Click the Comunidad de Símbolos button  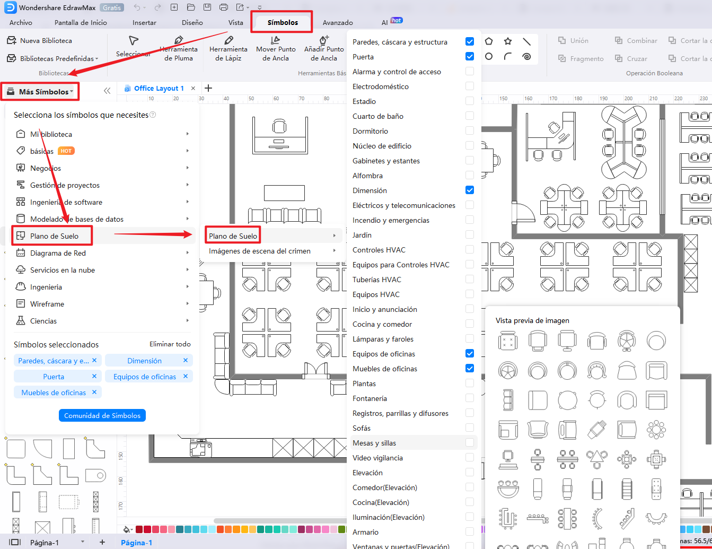point(102,415)
